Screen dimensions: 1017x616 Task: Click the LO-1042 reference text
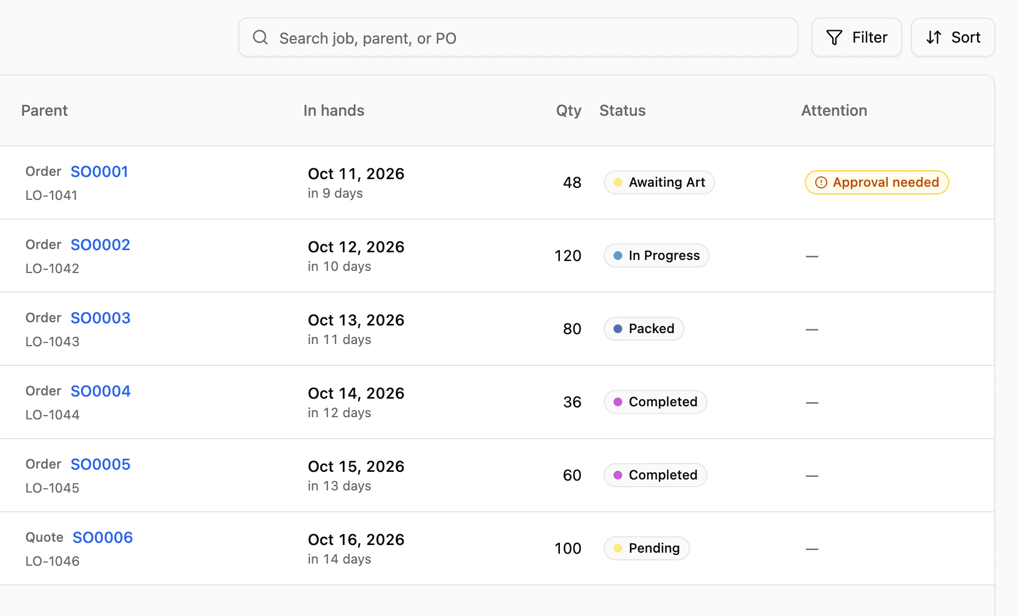(52, 268)
